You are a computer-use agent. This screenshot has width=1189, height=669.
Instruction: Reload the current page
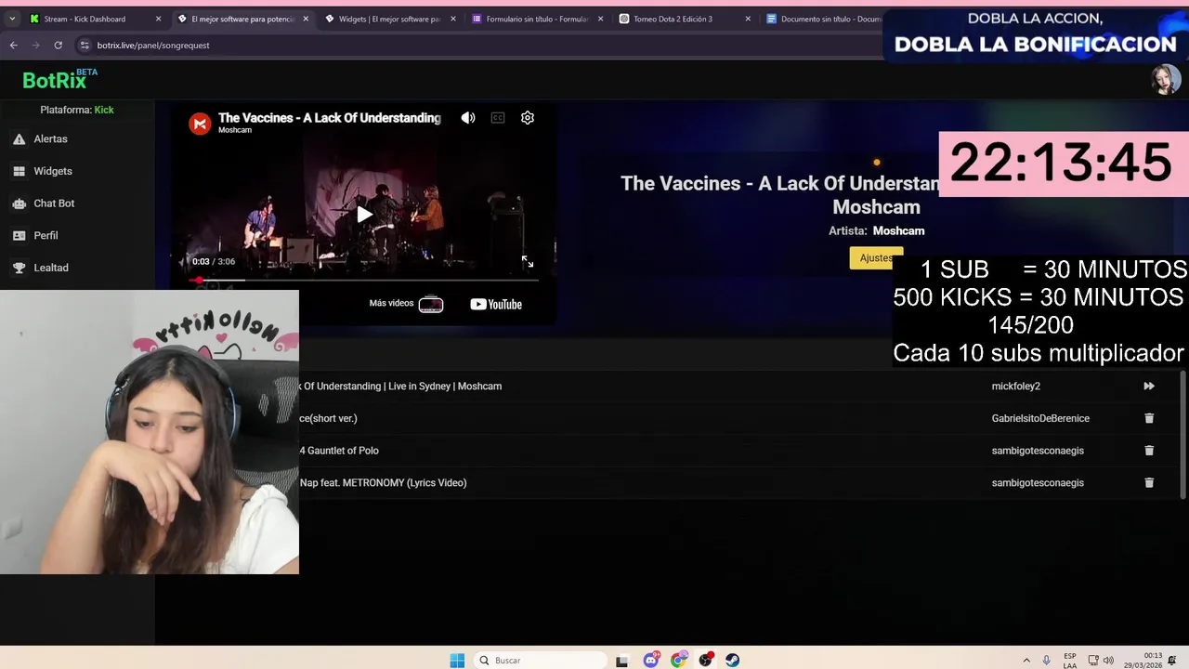(x=58, y=45)
